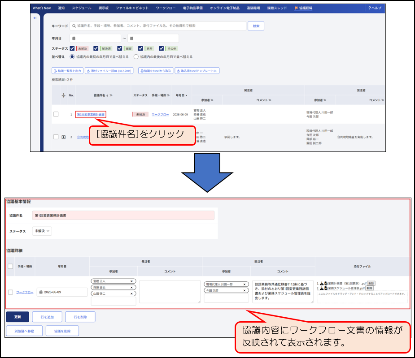The image size is (415, 358).
Task: Expand 受注者 参加者 column with ≫
Action: [325, 100]
